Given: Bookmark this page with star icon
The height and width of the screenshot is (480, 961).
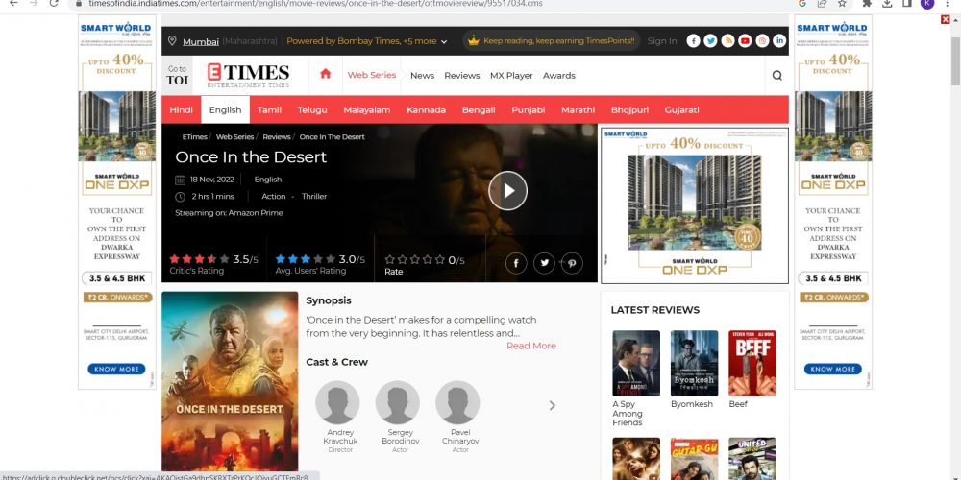Looking at the screenshot, I should coord(842,3).
